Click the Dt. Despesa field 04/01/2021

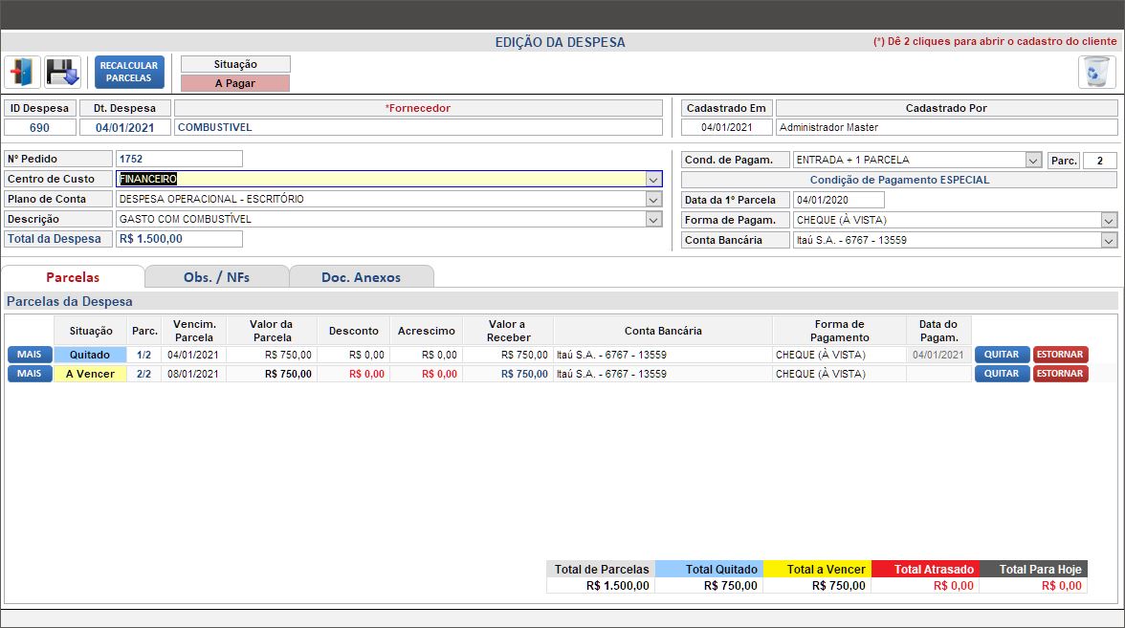[x=124, y=128]
